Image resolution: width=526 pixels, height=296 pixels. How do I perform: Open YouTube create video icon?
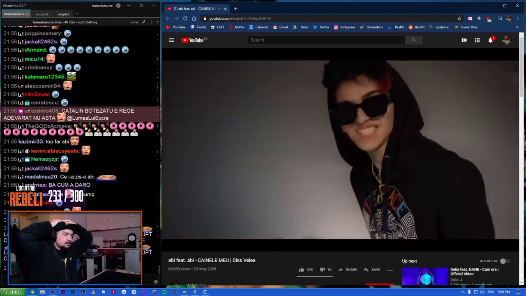464,40
